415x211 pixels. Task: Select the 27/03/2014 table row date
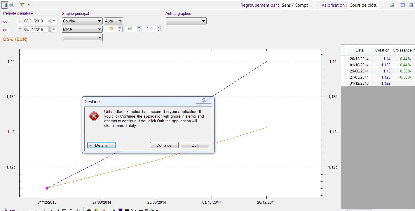tap(360, 77)
